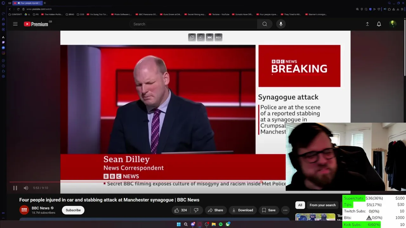Open the BBC News channel name link
Image resolution: width=406 pixels, height=228 pixels.
coord(41,208)
